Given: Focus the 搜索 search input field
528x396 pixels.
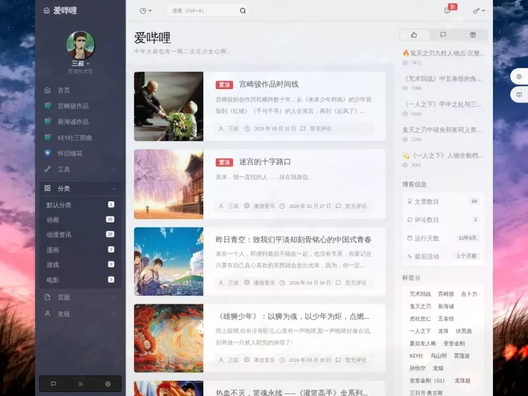Looking at the screenshot, I should pos(204,11).
